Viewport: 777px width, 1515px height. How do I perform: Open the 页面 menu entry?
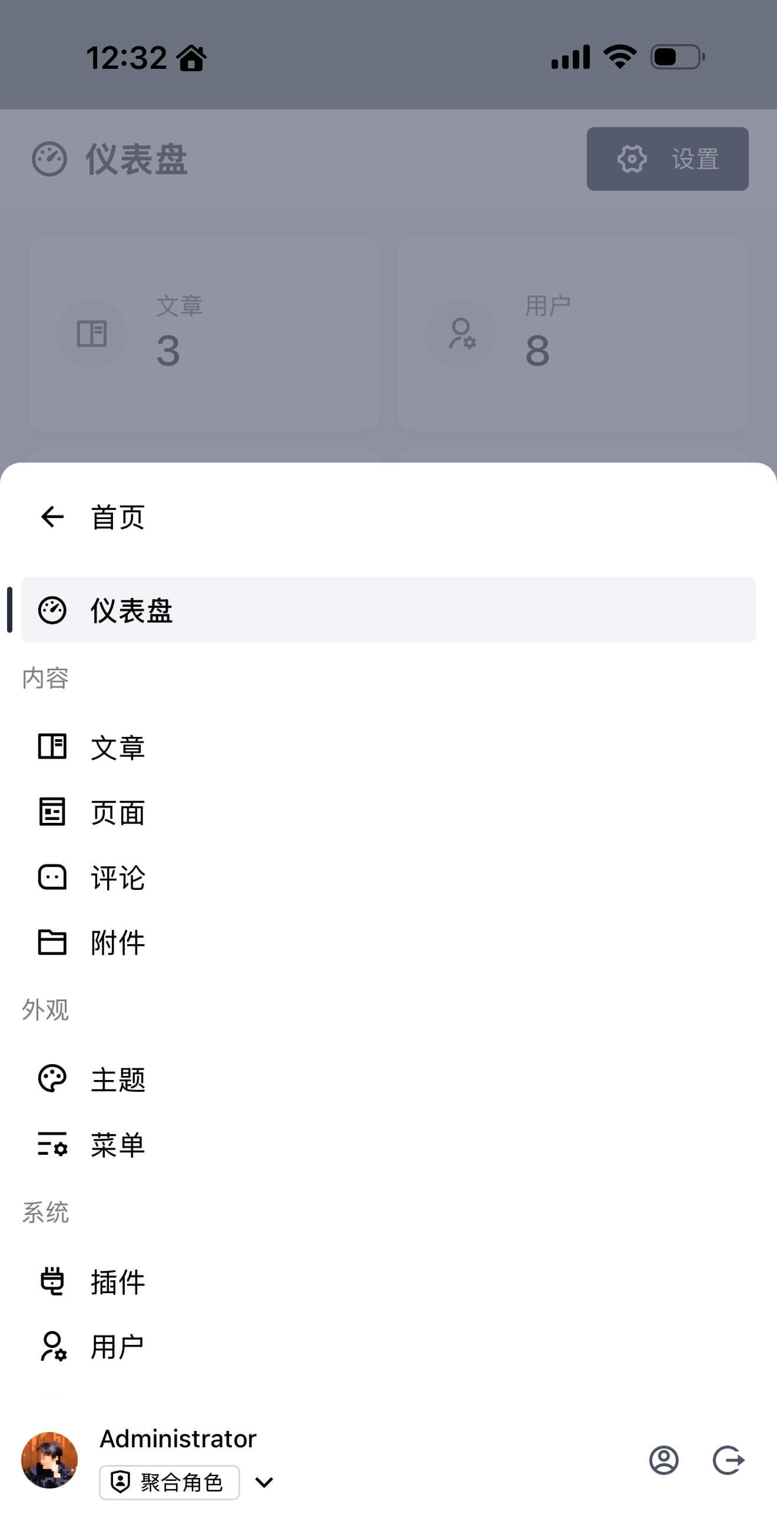pos(118,813)
